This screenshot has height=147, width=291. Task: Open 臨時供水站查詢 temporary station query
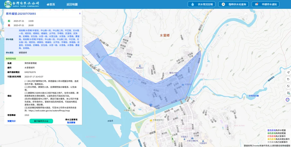233,4
